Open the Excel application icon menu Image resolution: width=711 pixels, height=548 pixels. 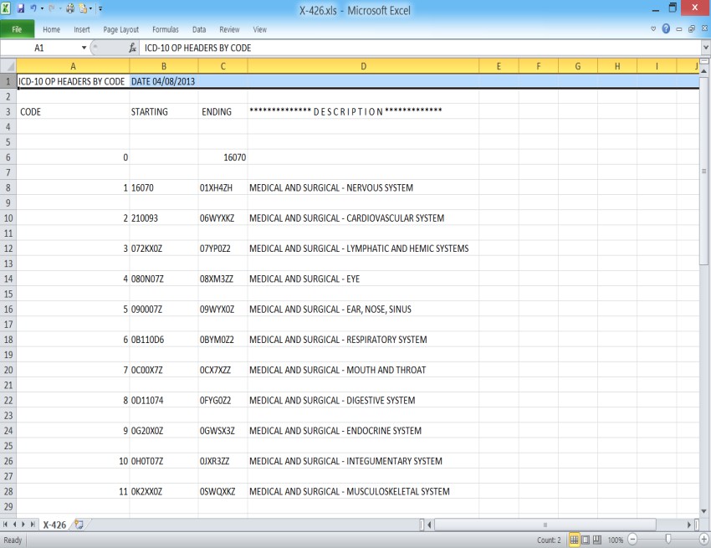point(6,8)
